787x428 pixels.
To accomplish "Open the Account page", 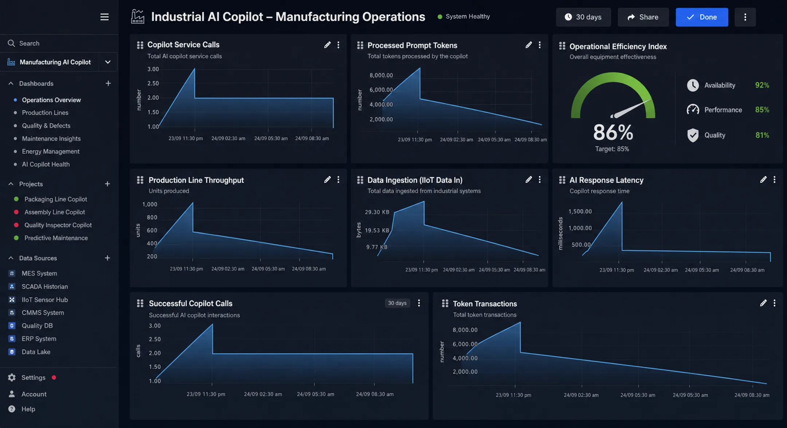I will 34,394.
